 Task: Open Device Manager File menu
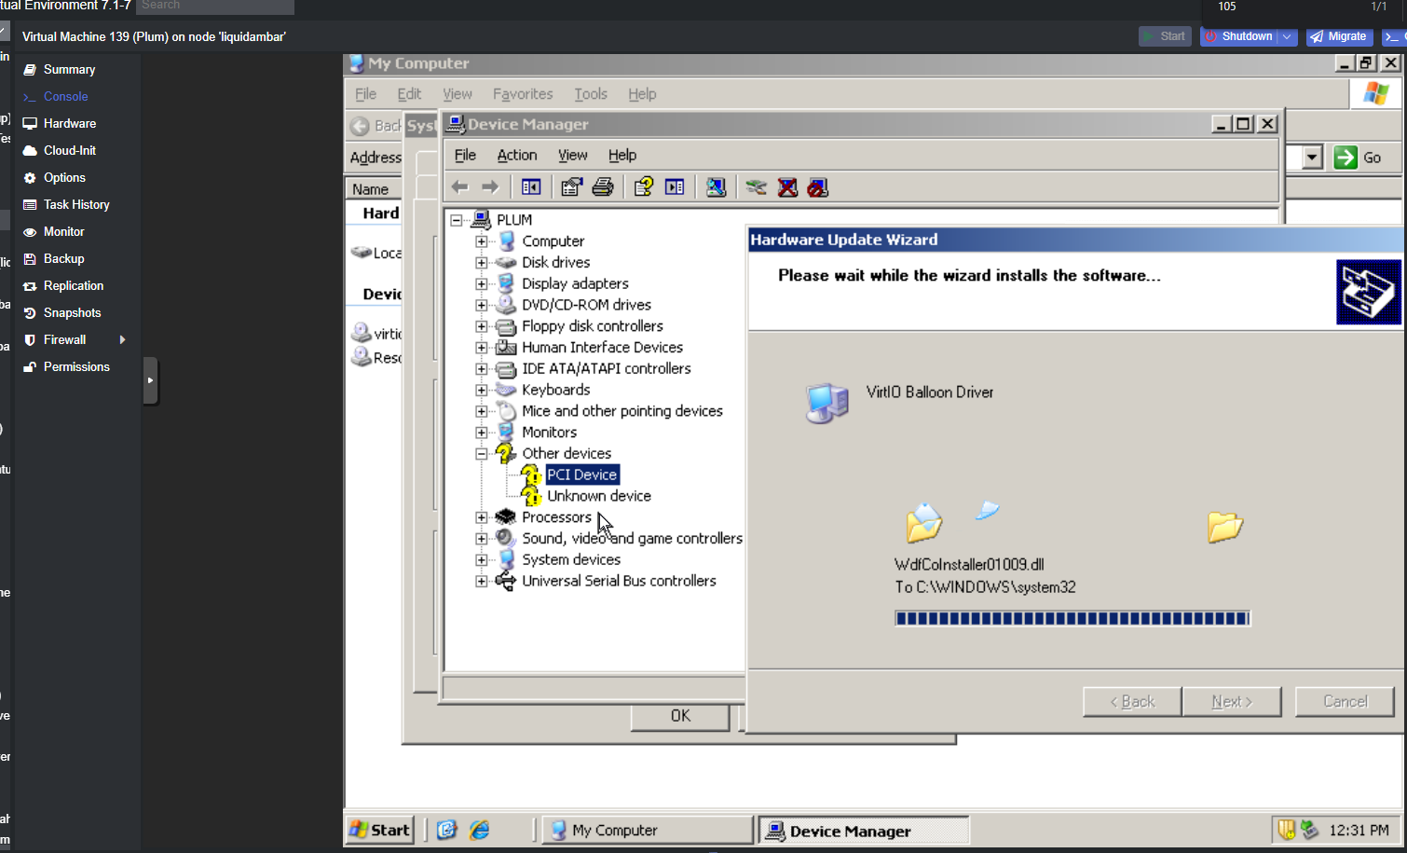point(465,156)
